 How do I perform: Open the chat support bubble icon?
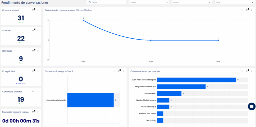251,107
